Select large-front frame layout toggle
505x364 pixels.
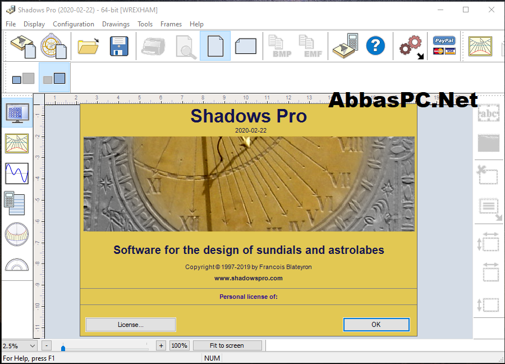54,78
